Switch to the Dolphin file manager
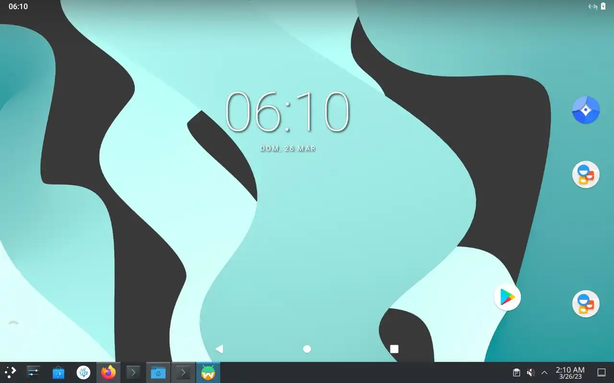Viewport: 614px width, 383px height. (158, 372)
